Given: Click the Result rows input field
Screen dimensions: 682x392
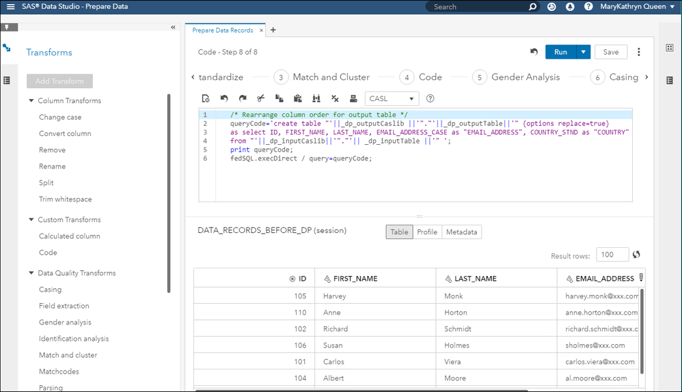Looking at the screenshot, I should point(612,255).
